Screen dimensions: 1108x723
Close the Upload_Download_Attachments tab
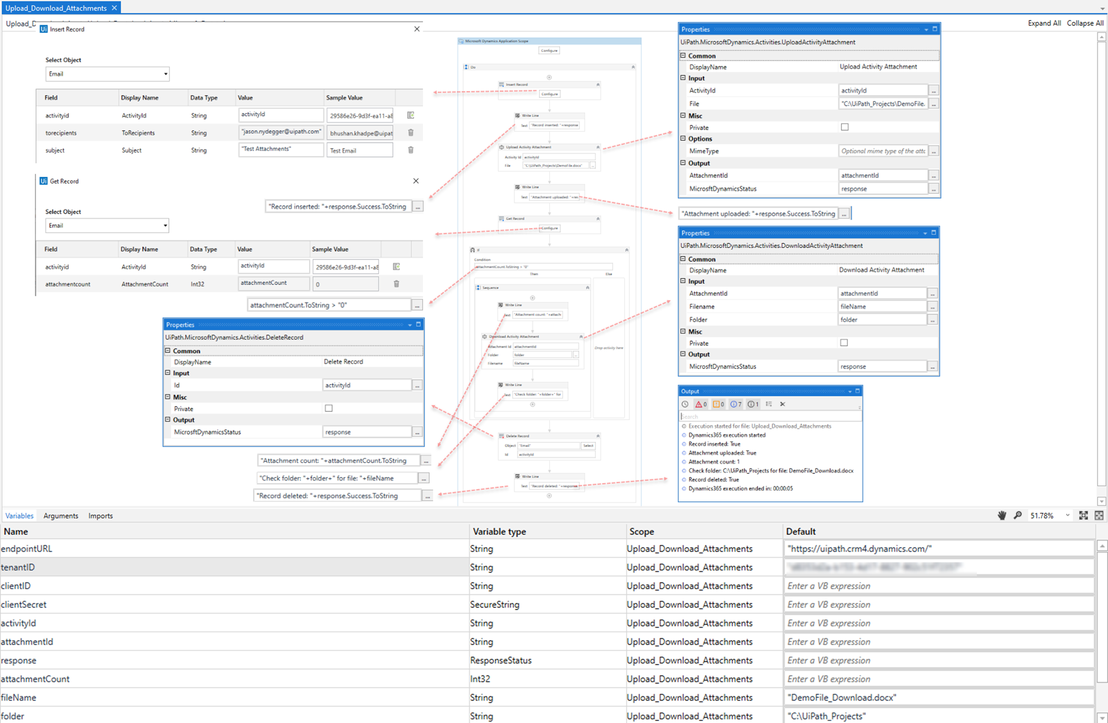coord(114,8)
